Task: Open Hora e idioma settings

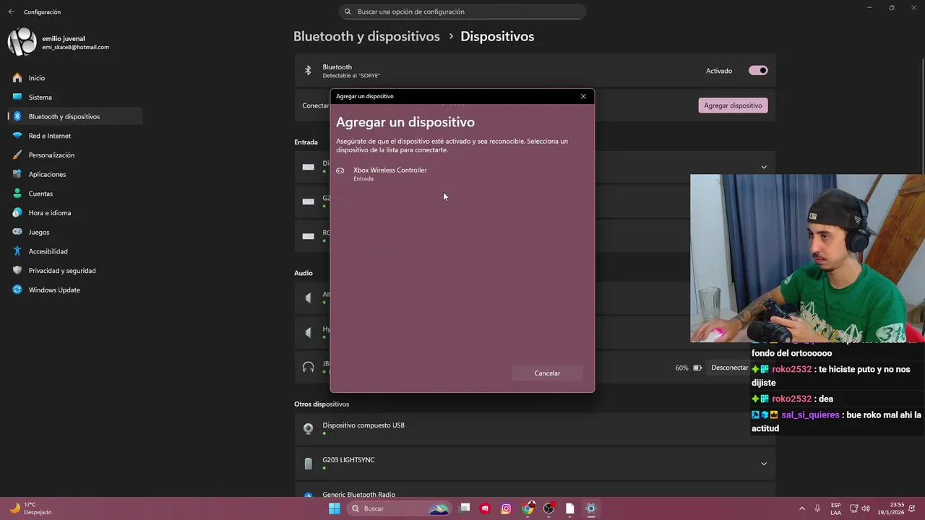Action: tap(75, 212)
